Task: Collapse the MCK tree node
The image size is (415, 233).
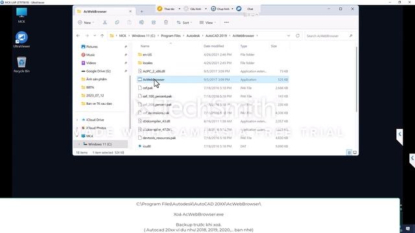Action: point(77,136)
